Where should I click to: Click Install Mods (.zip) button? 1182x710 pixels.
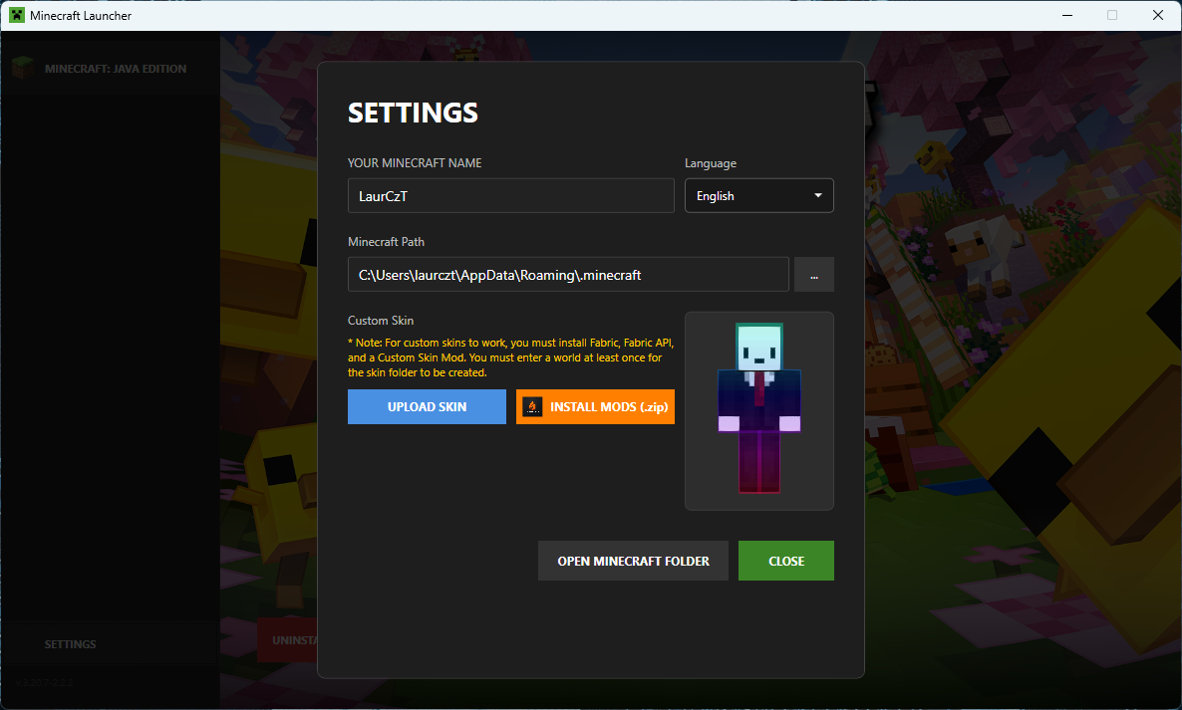[x=595, y=406]
